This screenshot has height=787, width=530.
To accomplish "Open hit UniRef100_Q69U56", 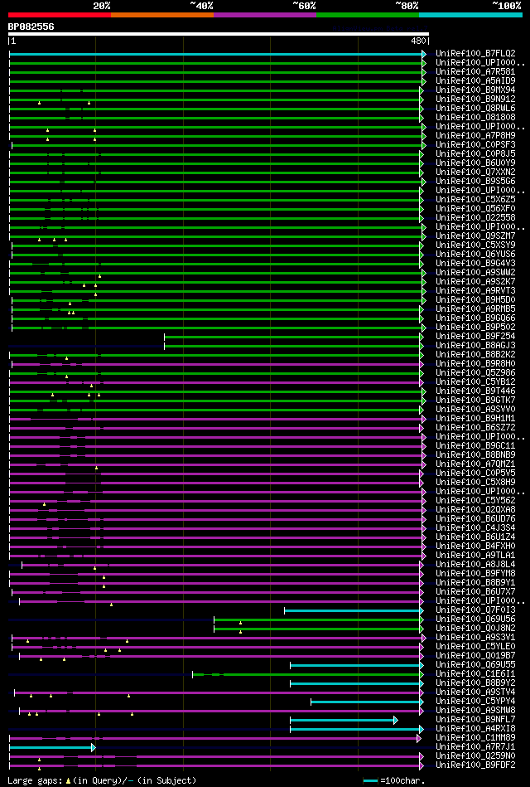I will point(475,619).
